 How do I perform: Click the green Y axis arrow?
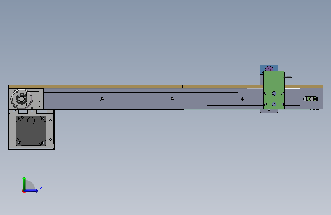click(x=24, y=183)
